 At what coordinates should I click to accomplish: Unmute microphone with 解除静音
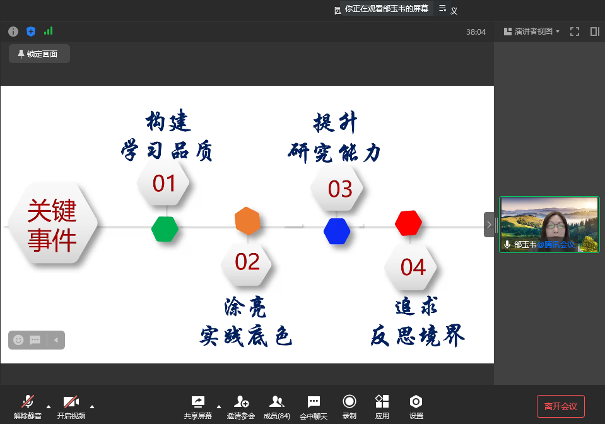click(x=28, y=406)
